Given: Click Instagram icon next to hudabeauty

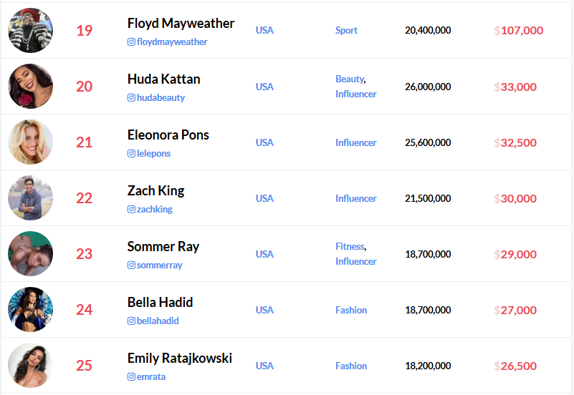Looking at the screenshot, I should coord(131,98).
